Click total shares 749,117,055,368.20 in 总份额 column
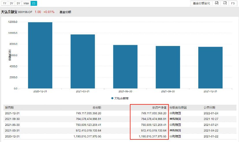The image size is (239, 142). click(89, 113)
